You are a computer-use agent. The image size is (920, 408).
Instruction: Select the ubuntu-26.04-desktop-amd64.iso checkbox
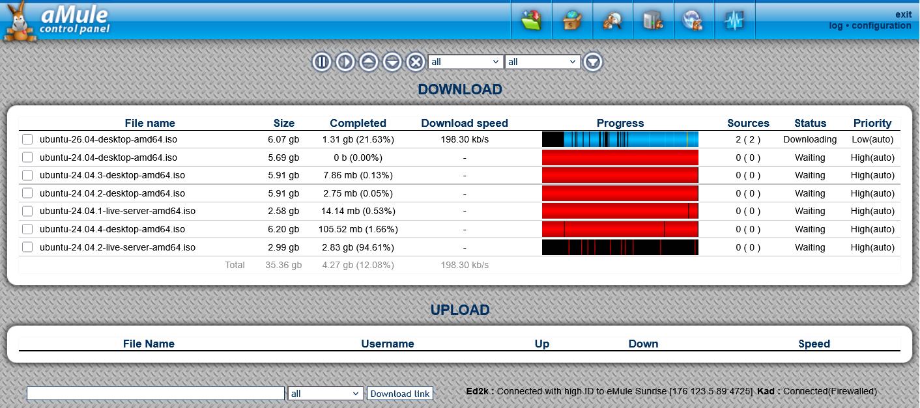(x=27, y=139)
